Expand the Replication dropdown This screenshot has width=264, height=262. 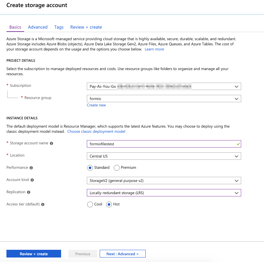click(x=164, y=193)
